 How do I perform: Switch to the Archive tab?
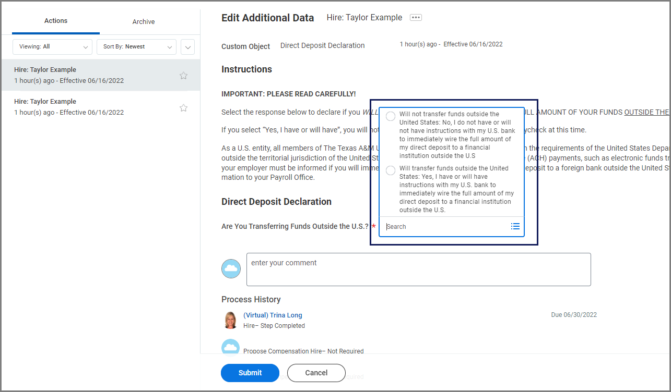(144, 22)
